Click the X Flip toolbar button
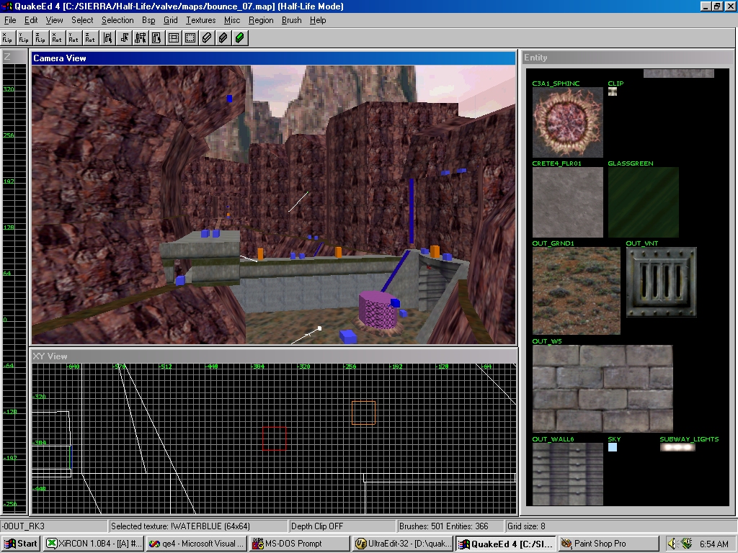This screenshot has height=553, width=738. click(x=8, y=37)
